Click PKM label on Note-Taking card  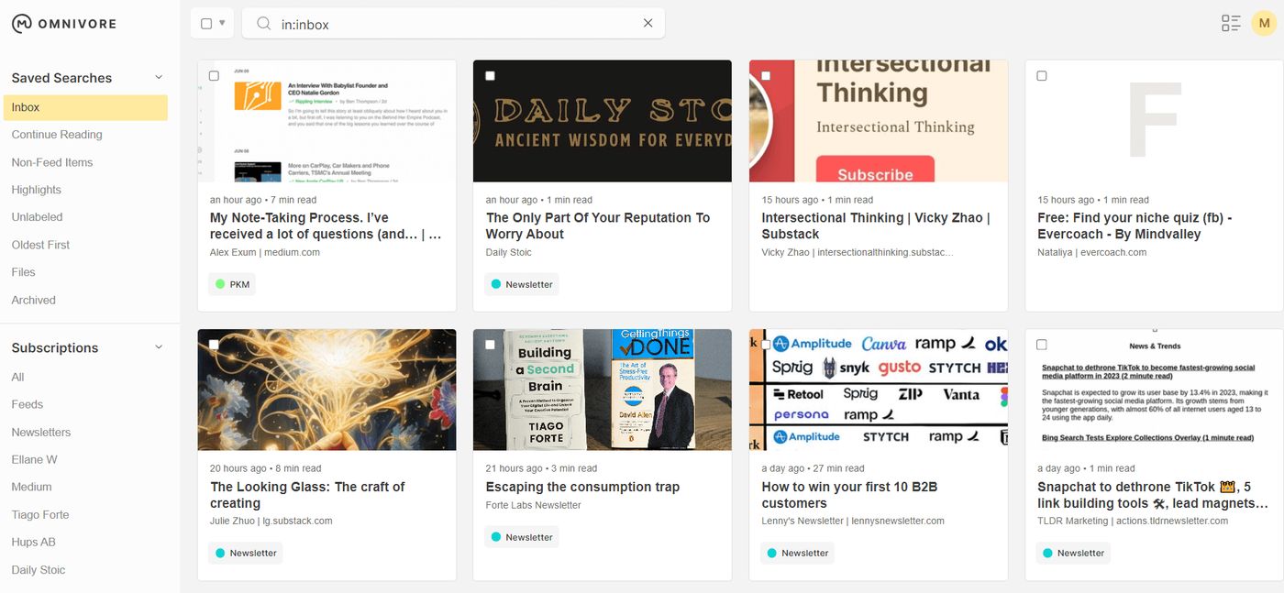coord(232,284)
